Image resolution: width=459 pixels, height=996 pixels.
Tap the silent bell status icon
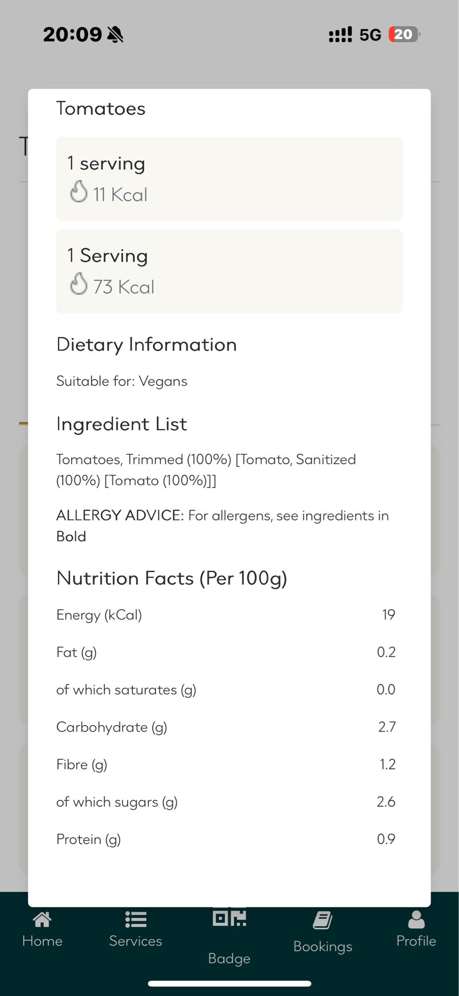click(x=115, y=35)
